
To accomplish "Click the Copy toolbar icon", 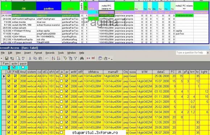I will 35,58.
